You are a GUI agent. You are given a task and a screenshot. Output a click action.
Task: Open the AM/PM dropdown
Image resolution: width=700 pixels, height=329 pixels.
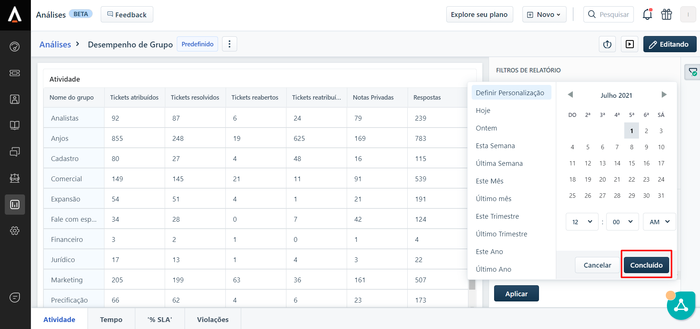point(659,222)
